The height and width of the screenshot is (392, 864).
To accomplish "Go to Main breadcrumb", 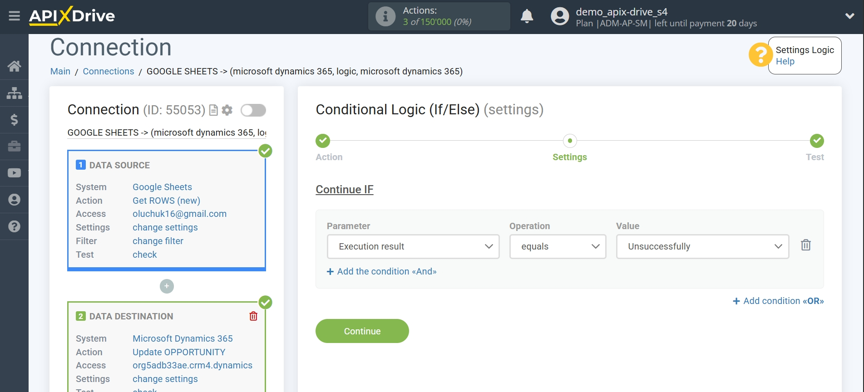I will coord(60,71).
